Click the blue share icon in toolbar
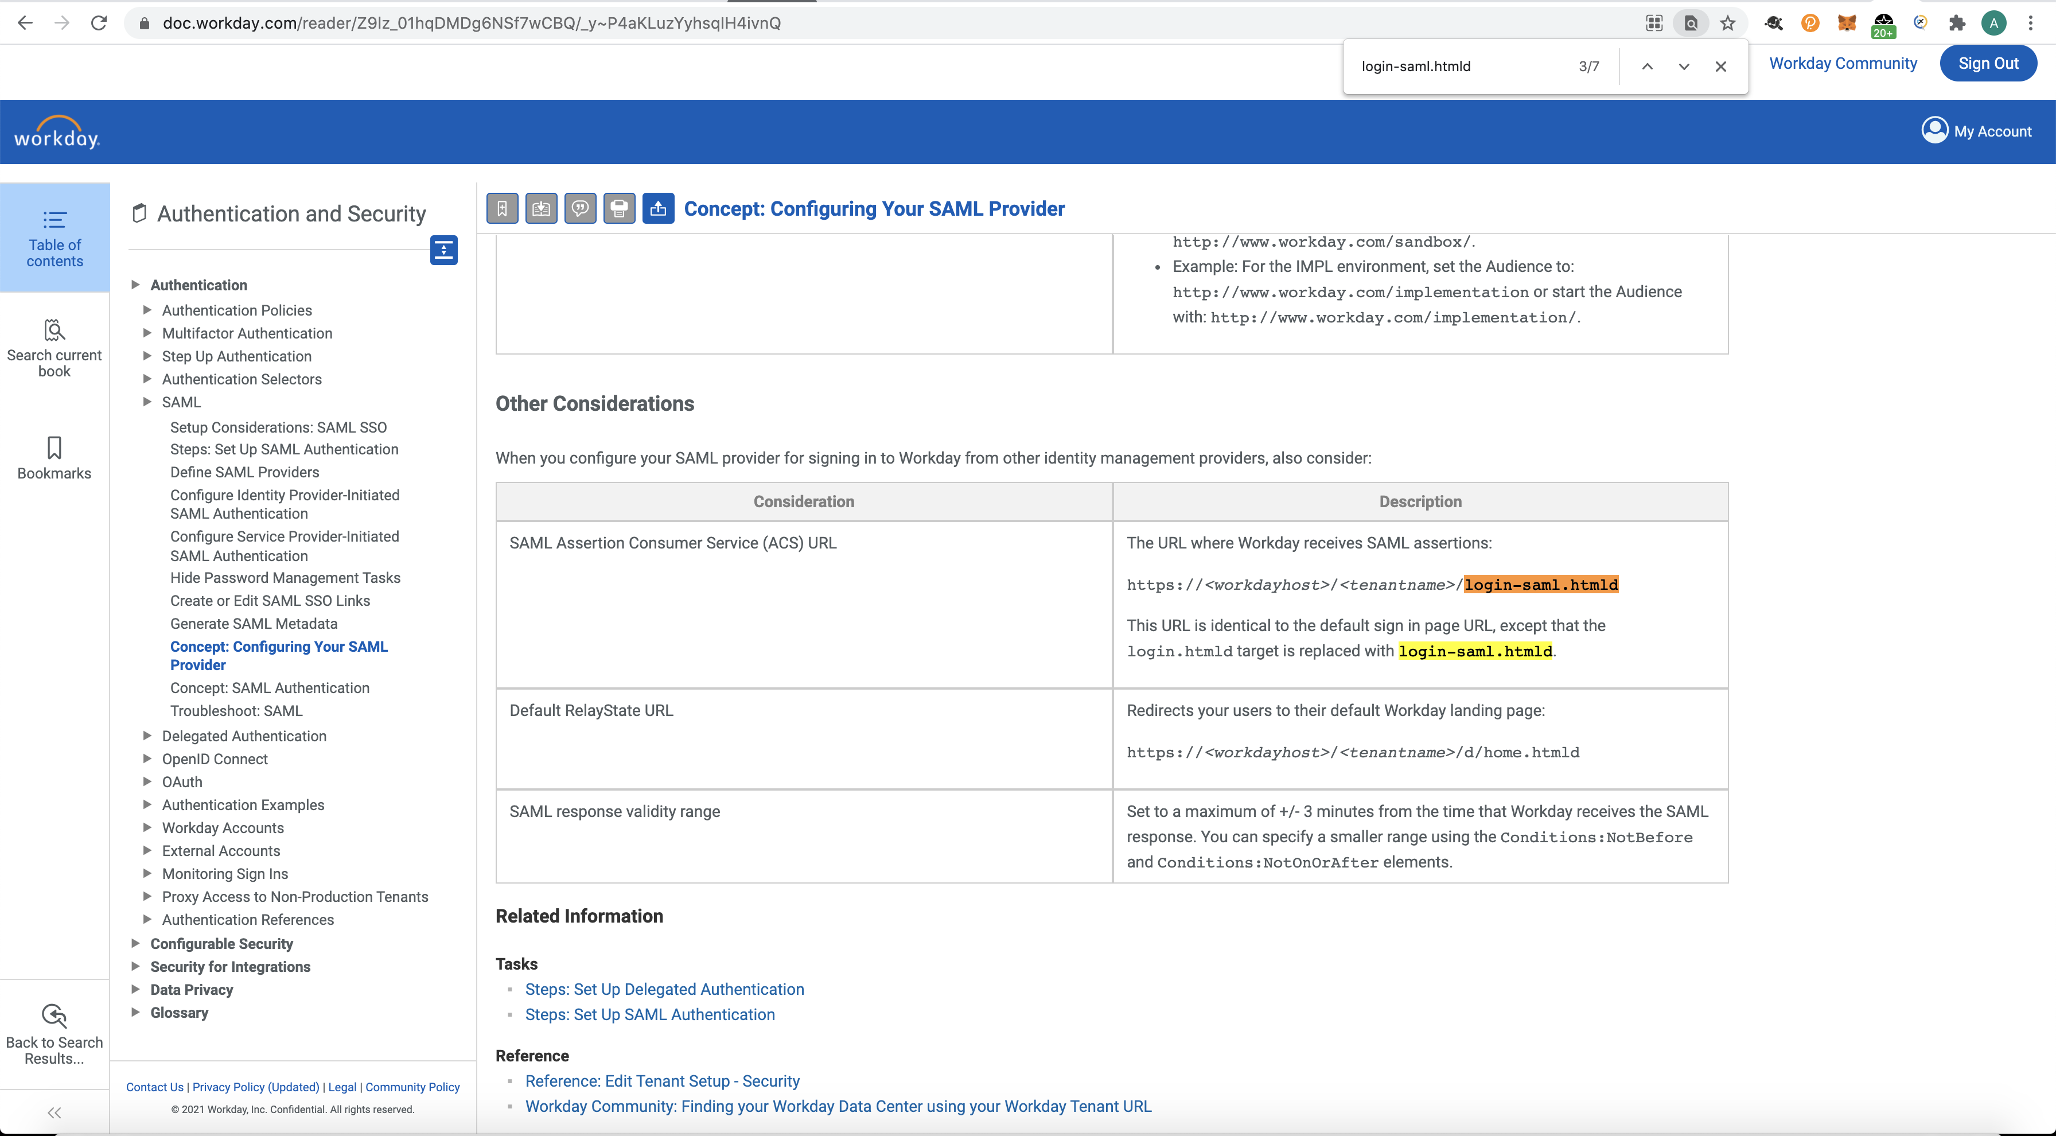Image resolution: width=2056 pixels, height=1136 pixels. [x=659, y=209]
